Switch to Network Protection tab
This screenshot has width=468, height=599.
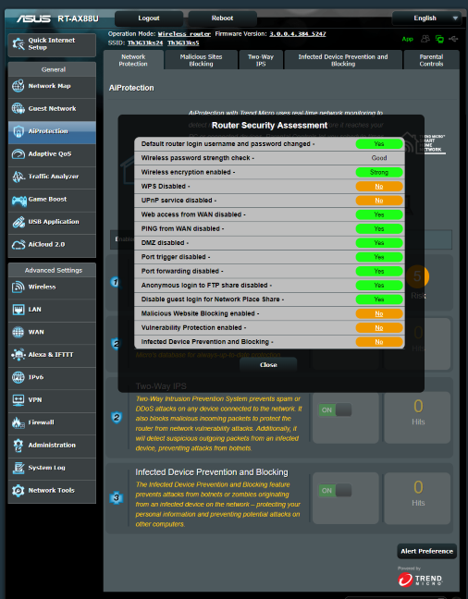point(133,60)
